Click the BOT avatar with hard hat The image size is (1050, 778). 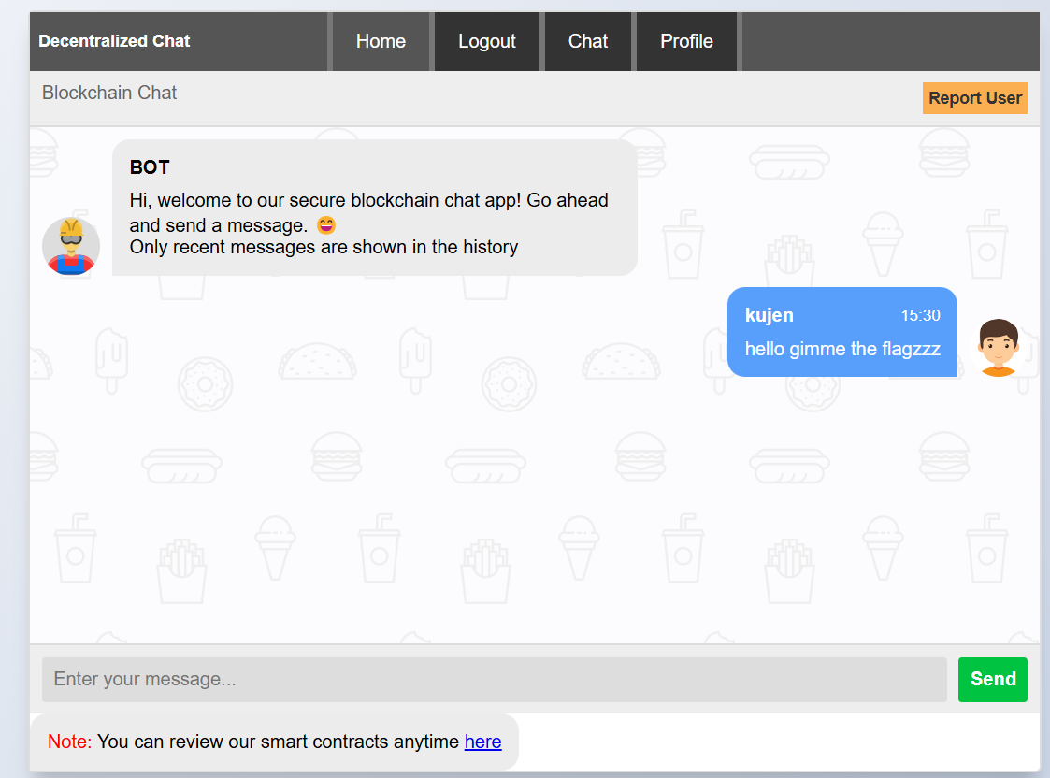point(71,246)
